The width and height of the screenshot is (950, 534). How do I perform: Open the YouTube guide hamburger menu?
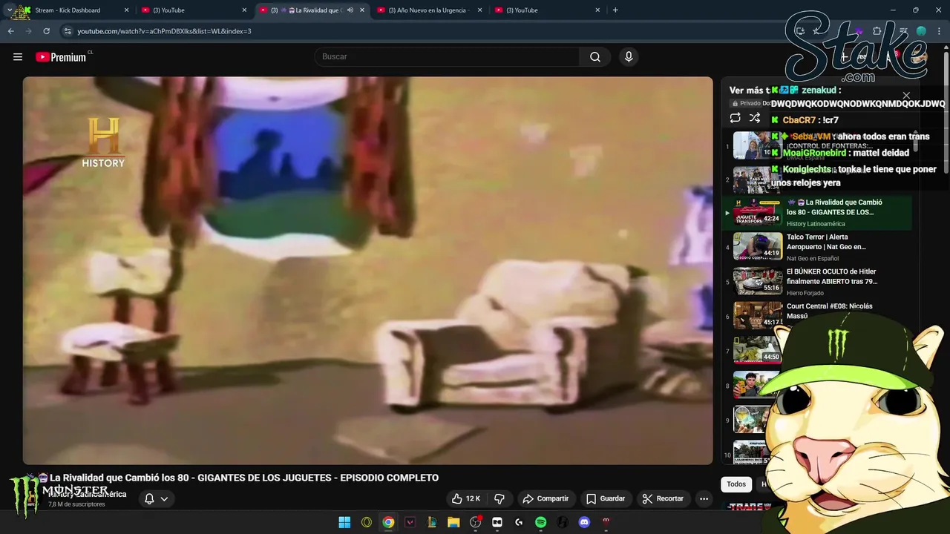[x=18, y=57]
